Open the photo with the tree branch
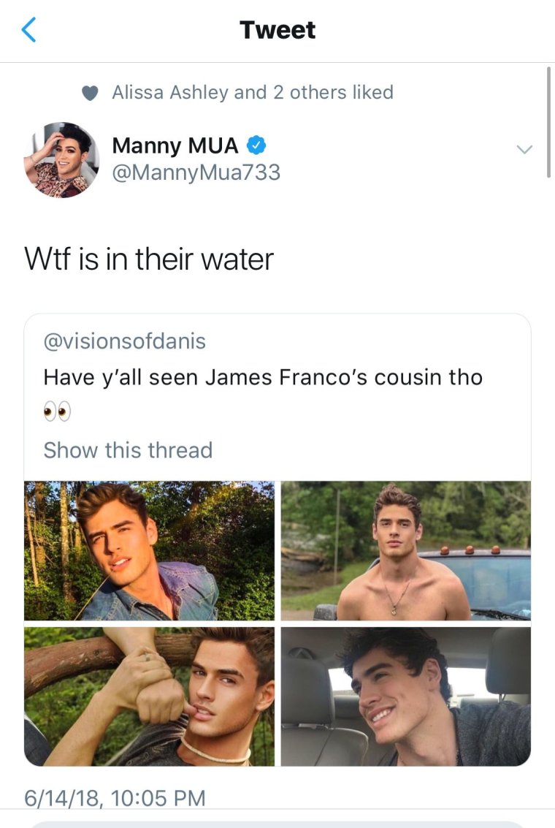The width and height of the screenshot is (555, 828). tap(150, 696)
